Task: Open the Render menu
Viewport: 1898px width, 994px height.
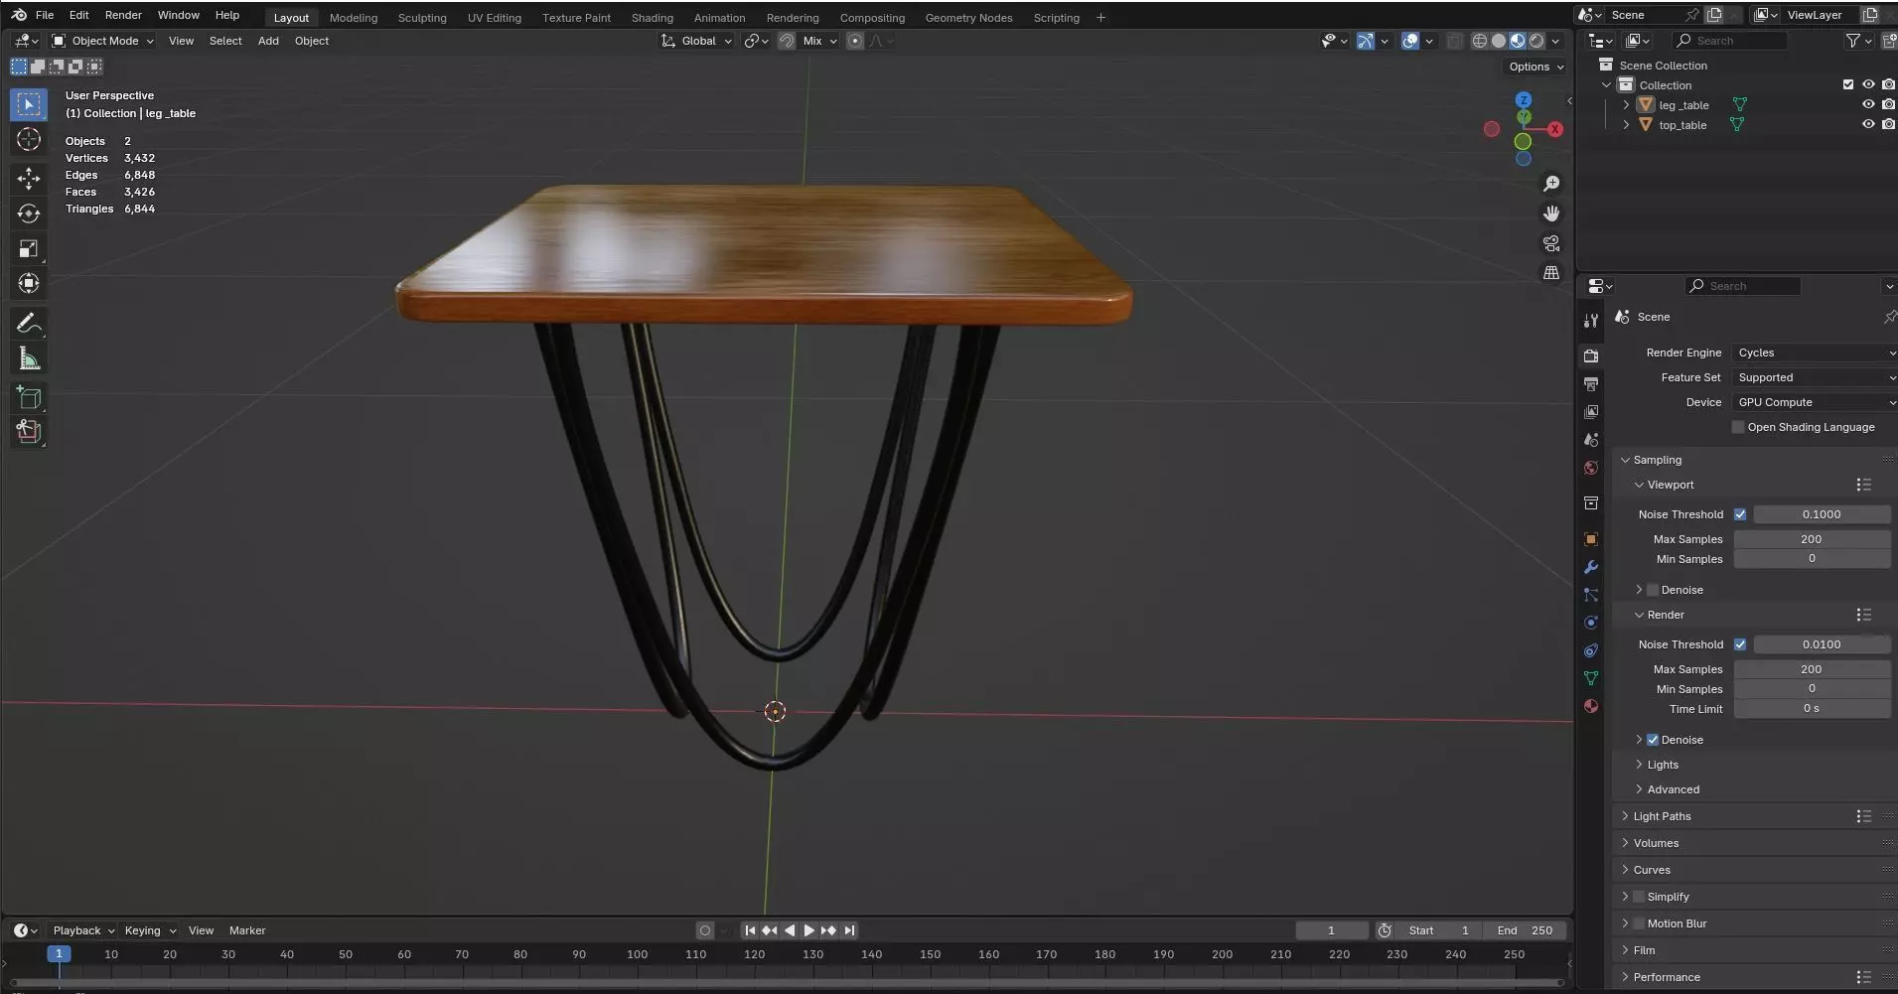Action: click(123, 15)
